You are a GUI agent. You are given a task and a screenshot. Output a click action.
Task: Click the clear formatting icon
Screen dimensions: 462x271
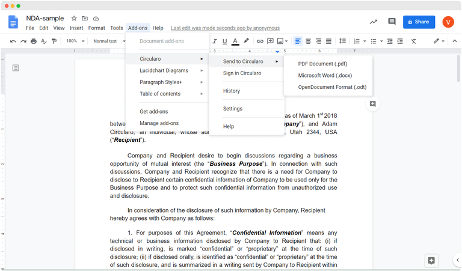[x=413, y=41]
